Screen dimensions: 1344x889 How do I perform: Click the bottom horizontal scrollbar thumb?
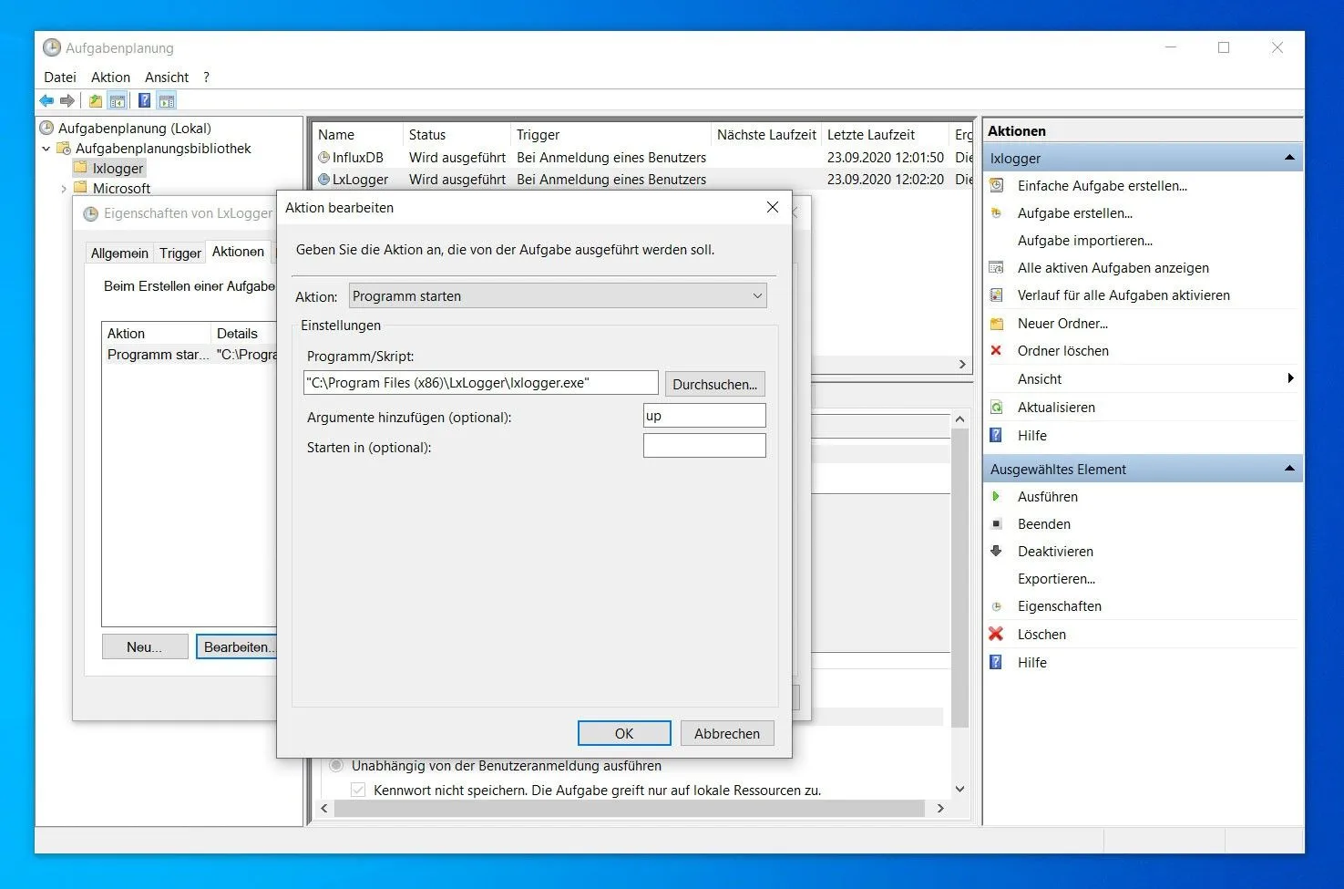pyautogui.click(x=629, y=808)
